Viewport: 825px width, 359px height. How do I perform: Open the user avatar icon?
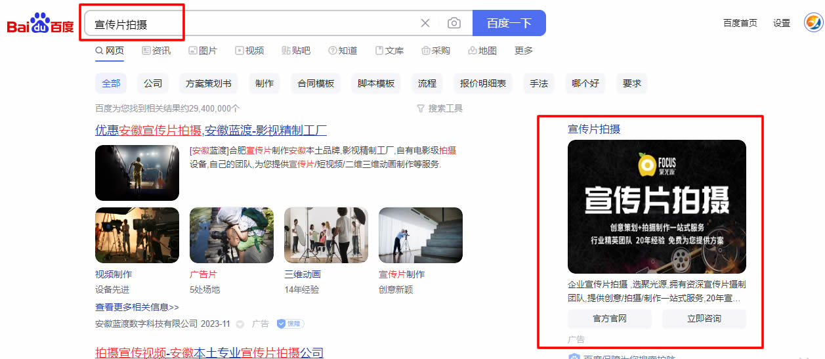point(813,23)
